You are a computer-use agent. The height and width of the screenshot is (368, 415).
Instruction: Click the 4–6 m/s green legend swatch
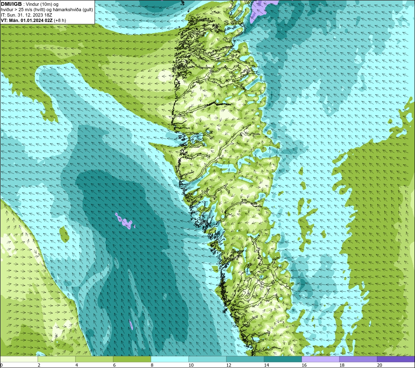tap(94, 359)
